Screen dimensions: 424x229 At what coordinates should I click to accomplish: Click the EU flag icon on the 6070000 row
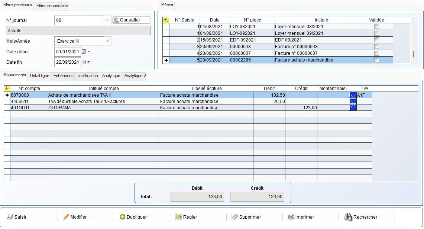353,95
